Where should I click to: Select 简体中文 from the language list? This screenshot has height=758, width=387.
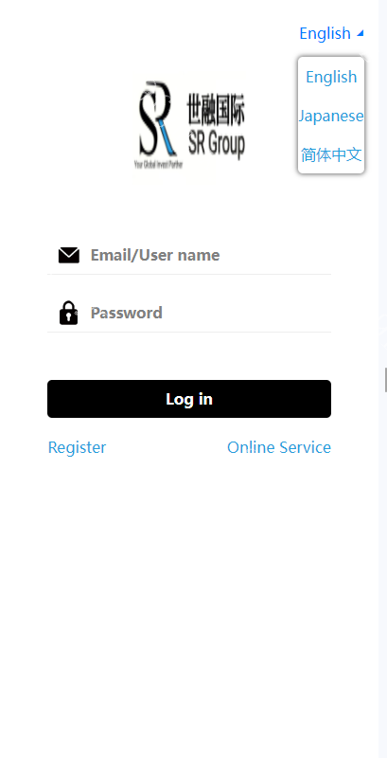pos(331,154)
